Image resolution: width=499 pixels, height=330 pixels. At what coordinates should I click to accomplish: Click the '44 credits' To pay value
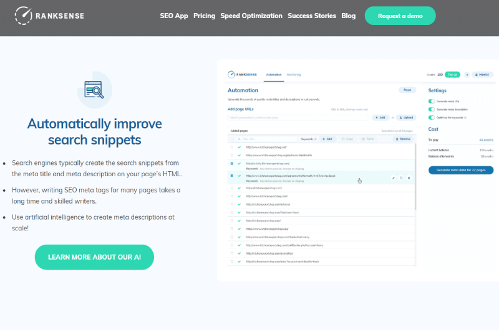coord(487,140)
